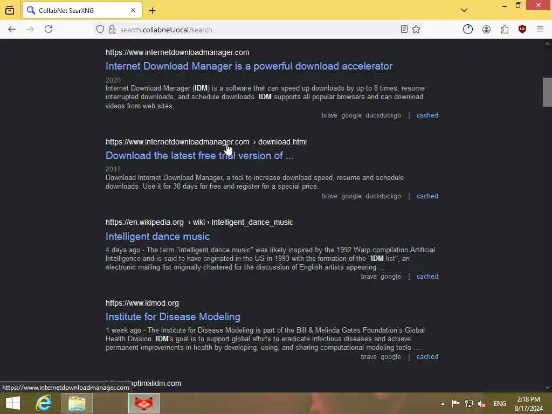Click the connection lock icon in address bar
Image resolution: width=552 pixels, height=414 pixels.
[112, 30]
